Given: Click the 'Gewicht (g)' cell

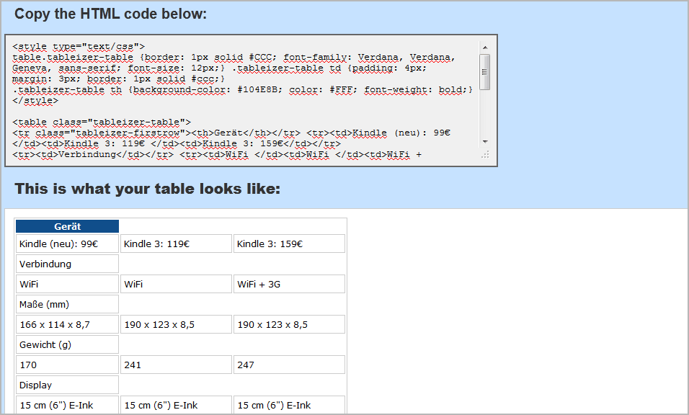Looking at the screenshot, I should point(67,344).
